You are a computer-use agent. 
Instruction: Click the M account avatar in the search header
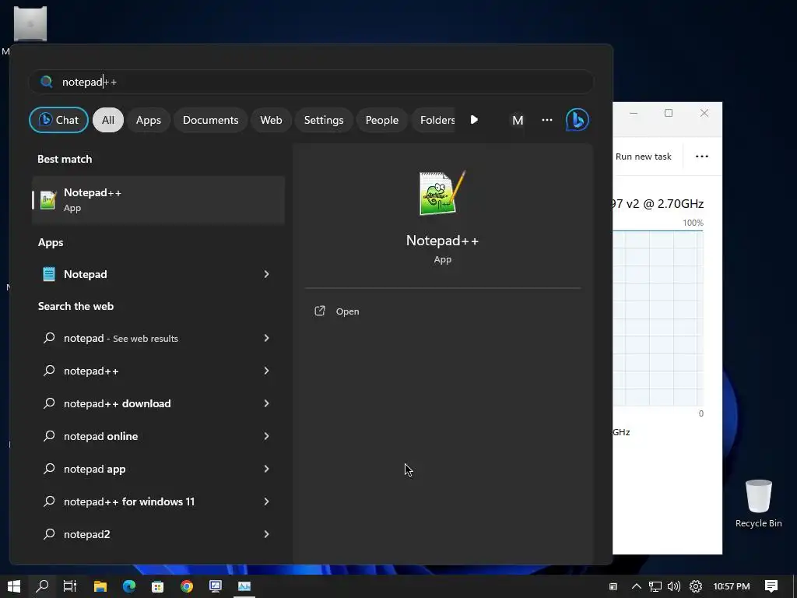pyautogui.click(x=518, y=120)
